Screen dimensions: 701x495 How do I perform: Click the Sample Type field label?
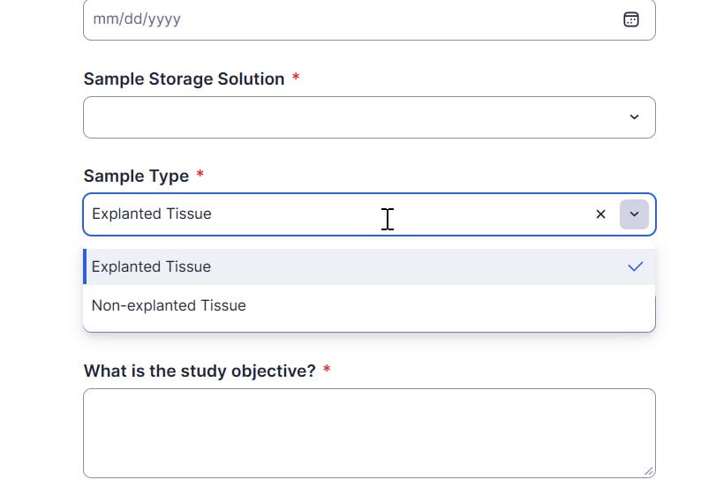[x=136, y=176]
